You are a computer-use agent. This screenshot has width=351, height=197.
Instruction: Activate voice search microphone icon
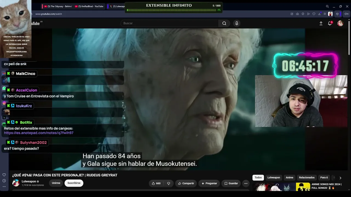click(237, 23)
